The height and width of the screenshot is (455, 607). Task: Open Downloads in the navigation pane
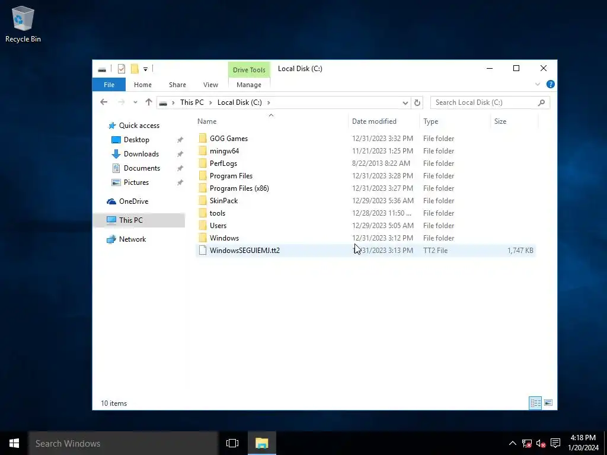141,154
